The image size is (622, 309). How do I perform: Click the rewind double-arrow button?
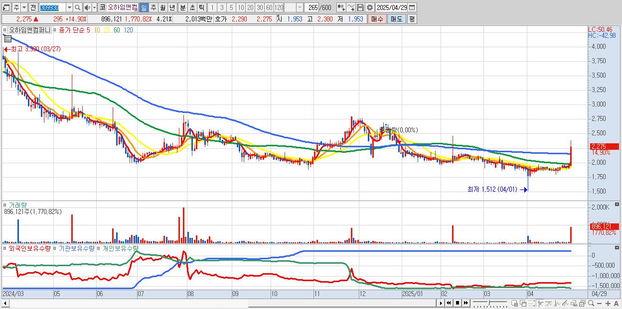pos(449,303)
